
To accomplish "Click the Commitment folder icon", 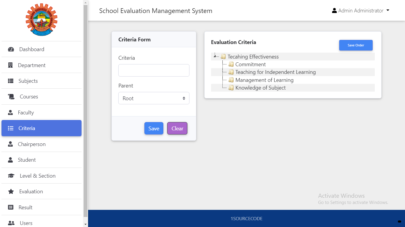I will 231,64.
